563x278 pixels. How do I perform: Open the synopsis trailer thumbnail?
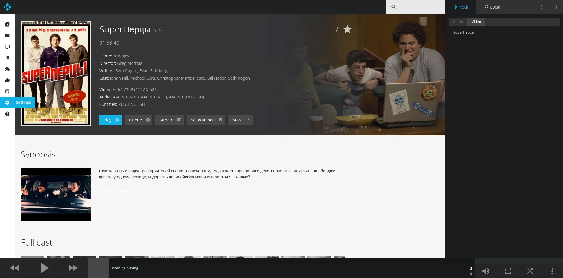tap(56, 194)
